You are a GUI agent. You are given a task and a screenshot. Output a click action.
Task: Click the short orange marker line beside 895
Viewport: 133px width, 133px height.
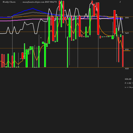[x=127, y=51]
